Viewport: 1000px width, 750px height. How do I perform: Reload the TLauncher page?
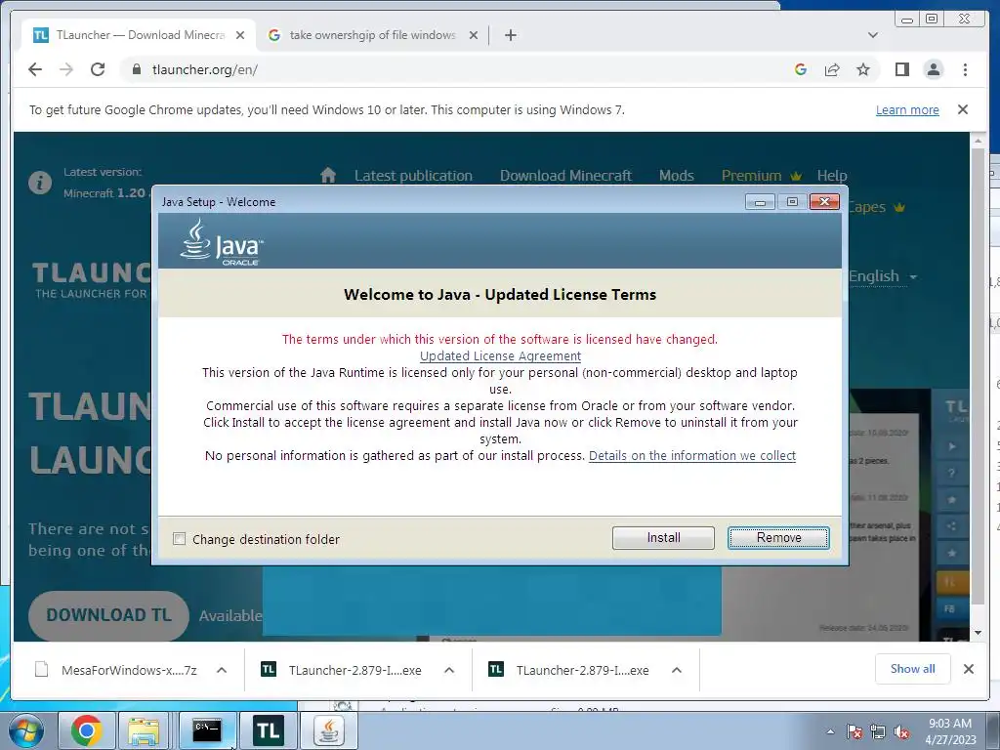coord(98,69)
